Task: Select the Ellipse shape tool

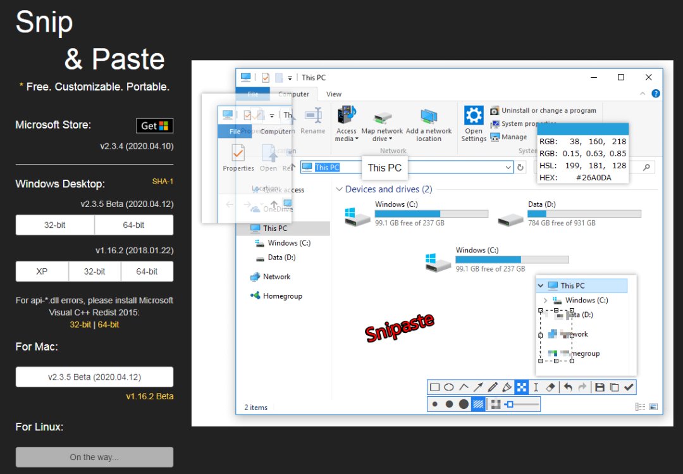Action: 449,387
